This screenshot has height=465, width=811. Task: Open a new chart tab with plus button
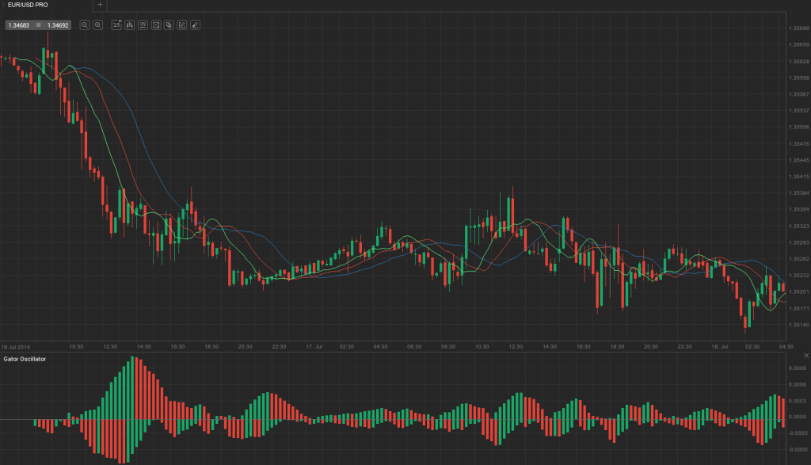(98, 5)
